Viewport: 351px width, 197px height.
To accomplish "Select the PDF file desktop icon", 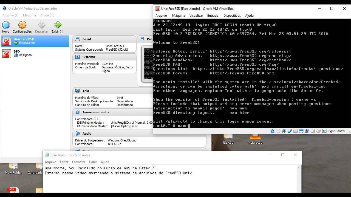I will point(13,190).
